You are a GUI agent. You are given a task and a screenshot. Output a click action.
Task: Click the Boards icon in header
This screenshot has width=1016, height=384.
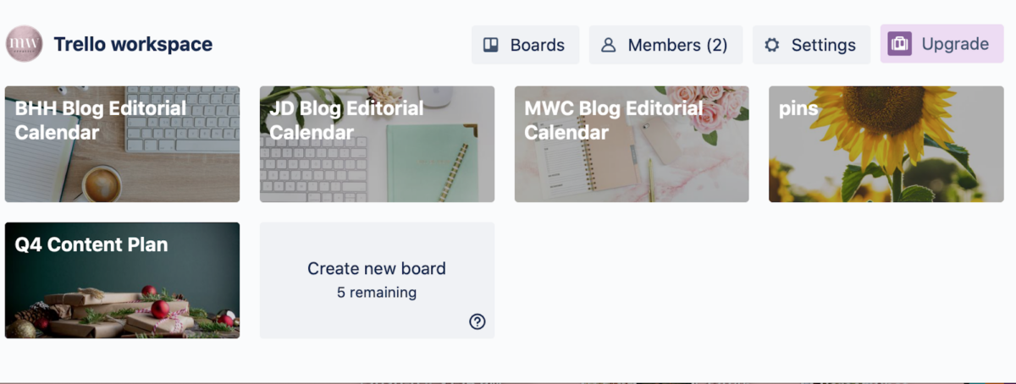491,45
